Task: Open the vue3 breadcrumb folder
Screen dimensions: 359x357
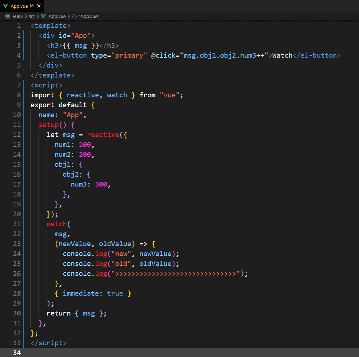Action: [18, 16]
